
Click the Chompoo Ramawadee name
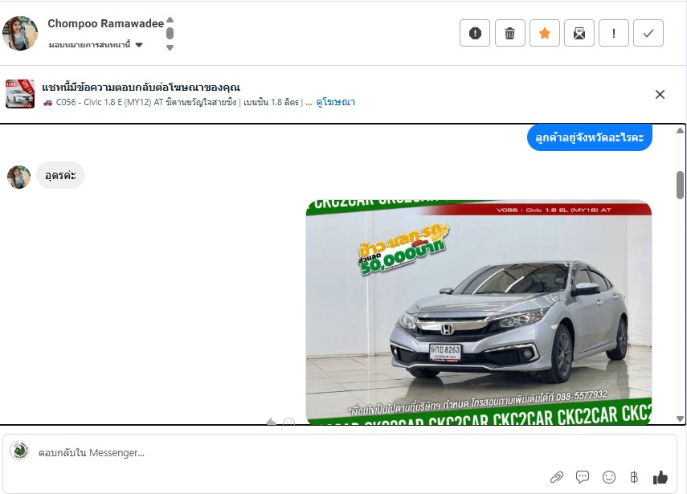click(105, 23)
